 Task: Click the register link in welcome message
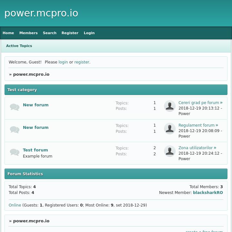(82, 62)
